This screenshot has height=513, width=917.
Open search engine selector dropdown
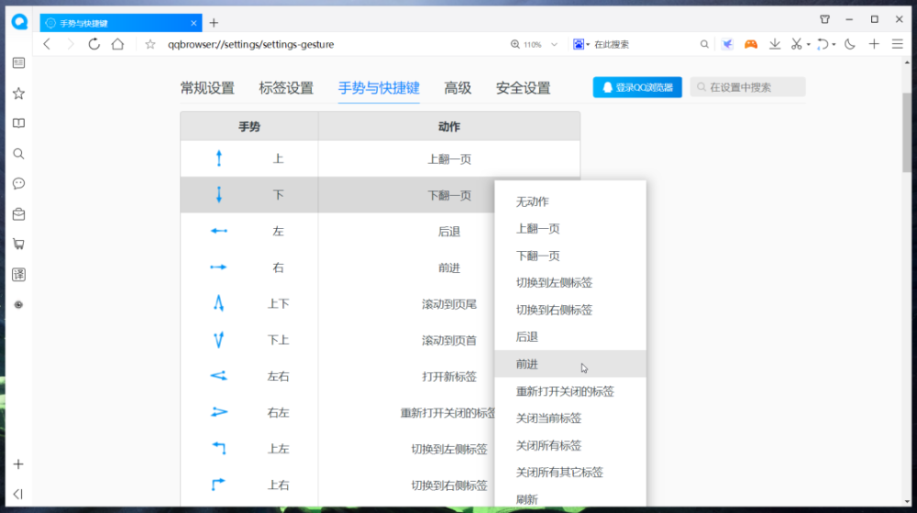click(580, 44)
